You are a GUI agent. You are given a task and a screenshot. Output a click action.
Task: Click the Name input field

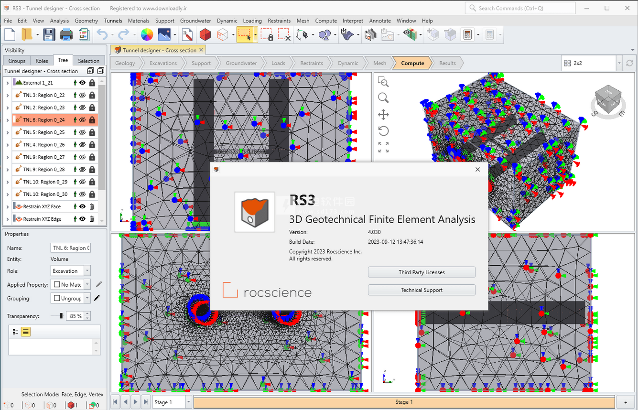pyautogui.click(x=71, y=248)
